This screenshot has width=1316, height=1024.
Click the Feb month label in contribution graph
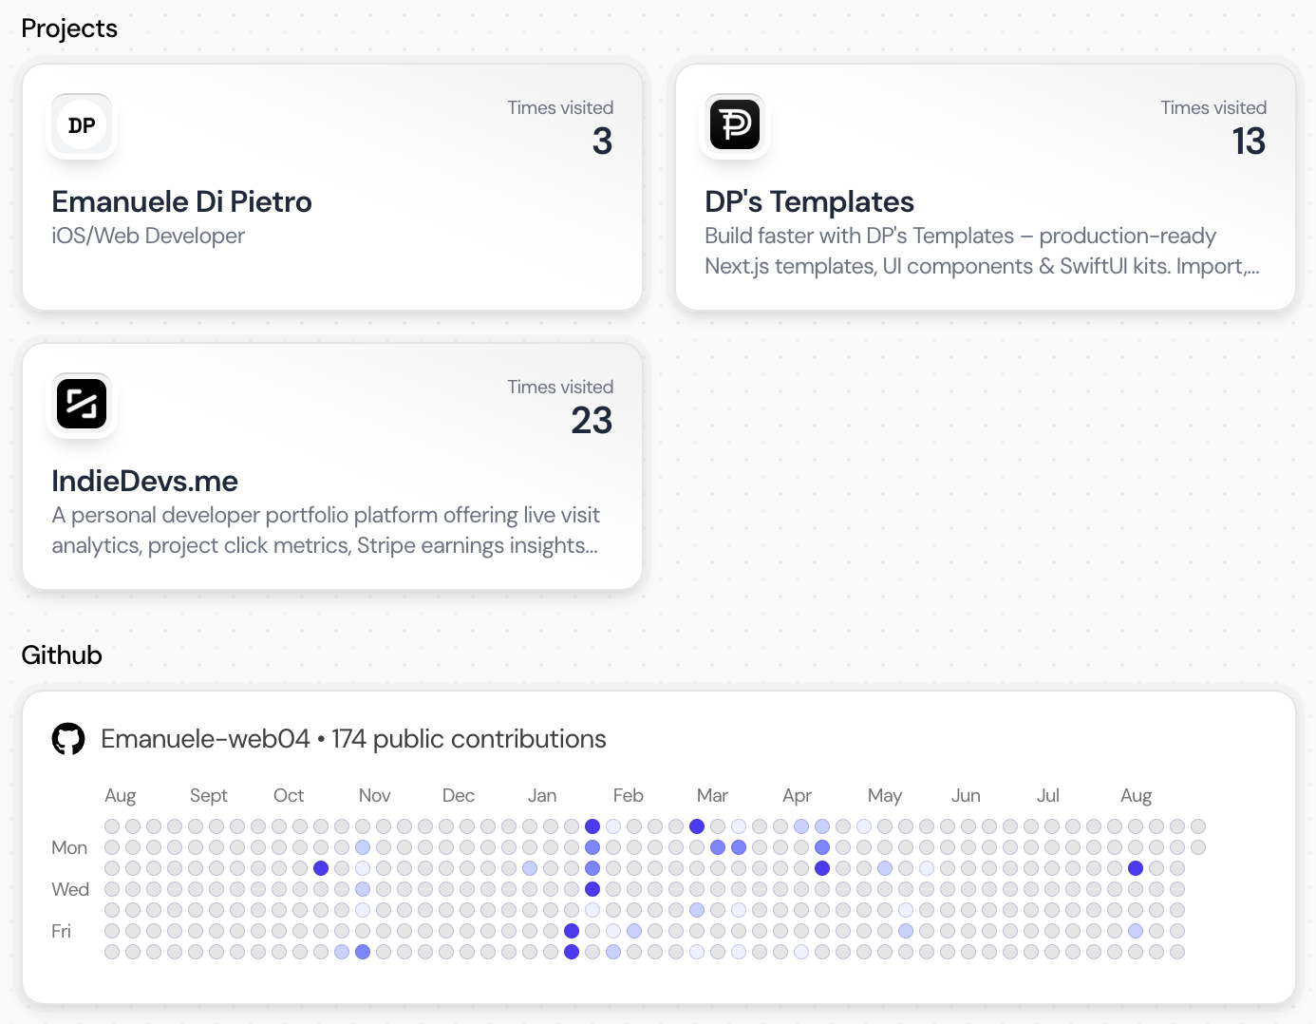[x=628, y=795]
